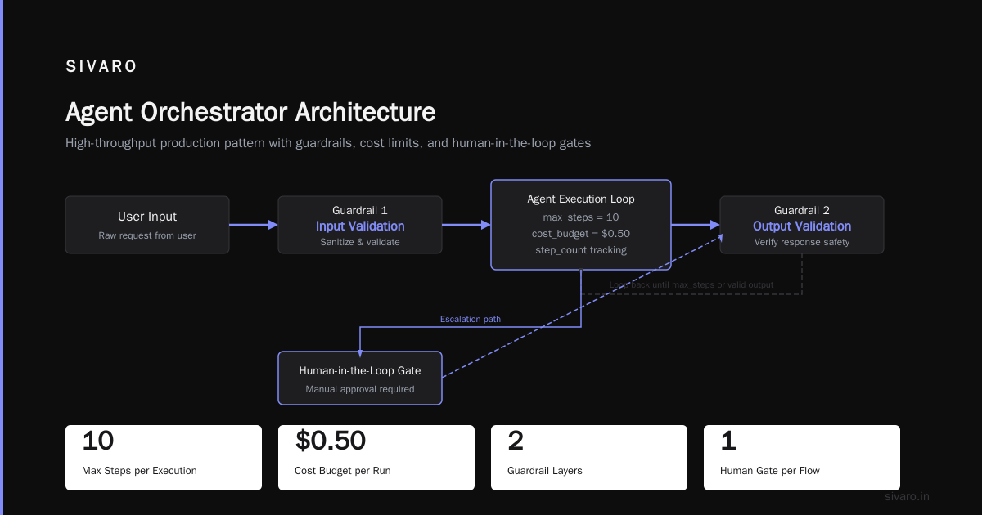
Task: Click the 'Sanitize & validate' caption
Action: tap(360, 242)
